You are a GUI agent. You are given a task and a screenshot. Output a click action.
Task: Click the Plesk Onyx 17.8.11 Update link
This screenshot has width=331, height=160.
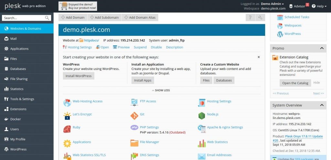coord(304,136)
